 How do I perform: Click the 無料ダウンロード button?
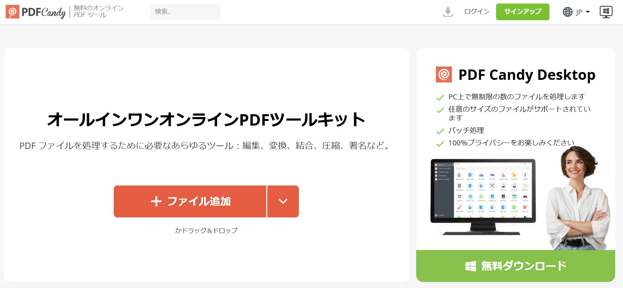pyautogui.click(x=516, y=266)
